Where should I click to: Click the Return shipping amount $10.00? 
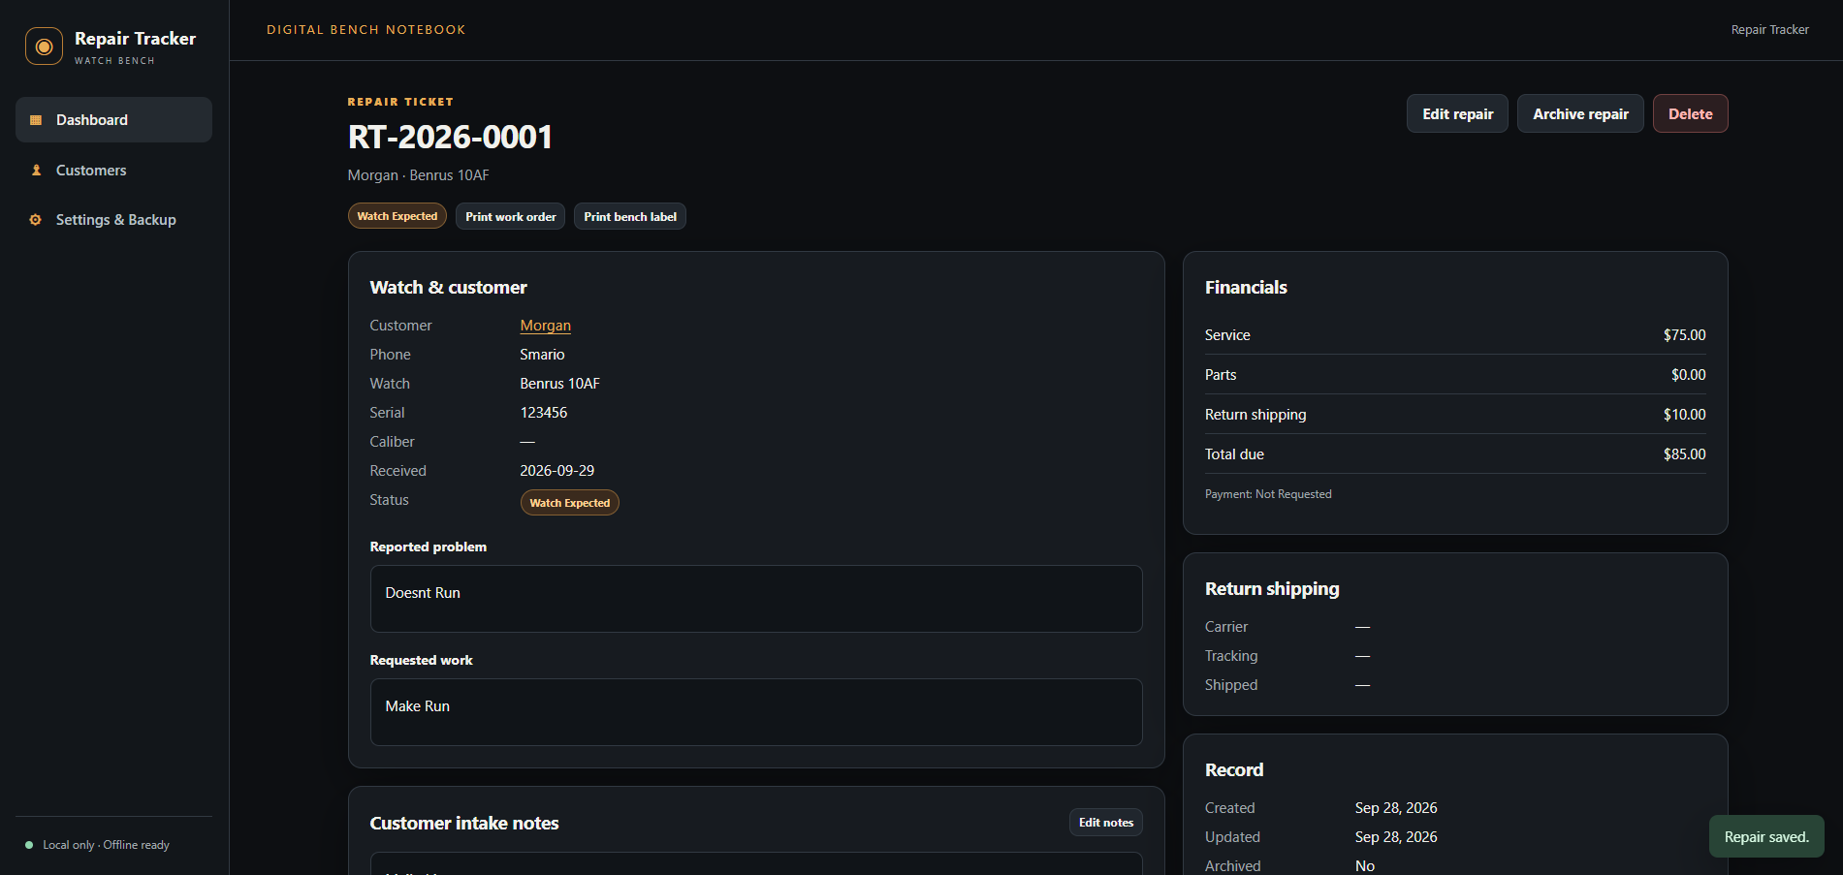pos(1684,415)
